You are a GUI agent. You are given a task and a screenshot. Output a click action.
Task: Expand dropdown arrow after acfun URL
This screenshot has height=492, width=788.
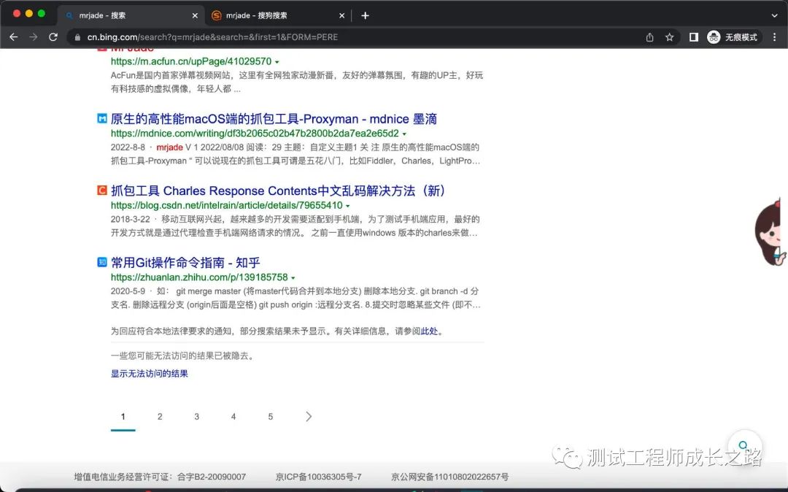pyautogui.click(x=277, y=62)
